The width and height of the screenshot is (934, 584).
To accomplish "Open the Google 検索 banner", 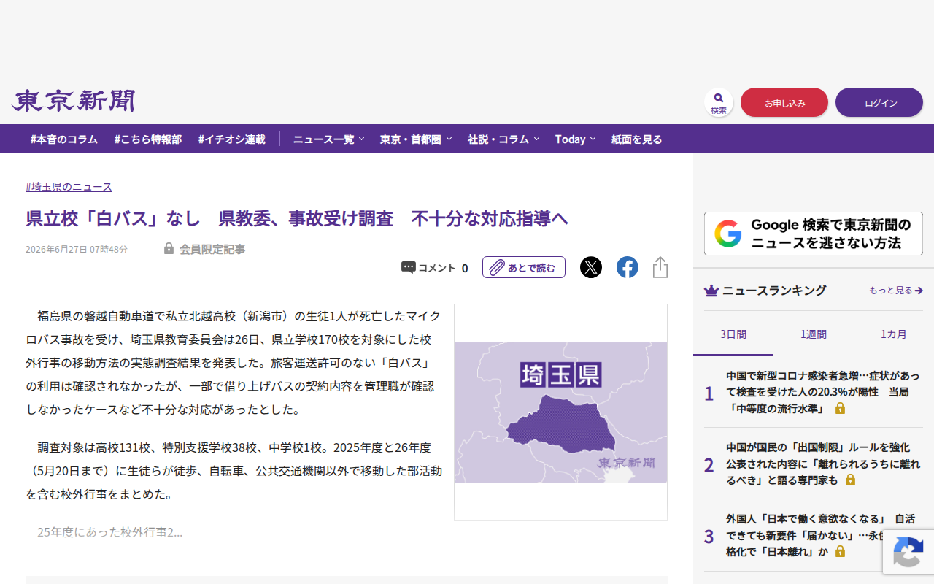I will (814, 234).
